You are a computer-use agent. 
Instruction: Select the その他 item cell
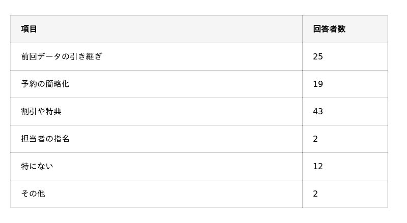coord(33,194)
